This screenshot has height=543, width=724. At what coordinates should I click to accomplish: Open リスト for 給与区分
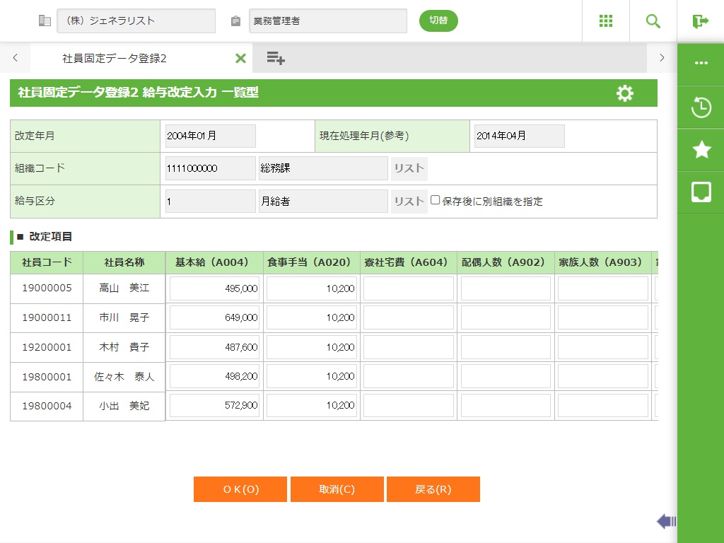[x=409, y=202]
